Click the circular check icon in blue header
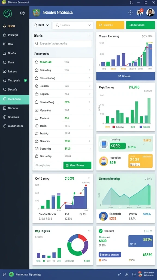157x280 pixels. [x=131, y=13]
